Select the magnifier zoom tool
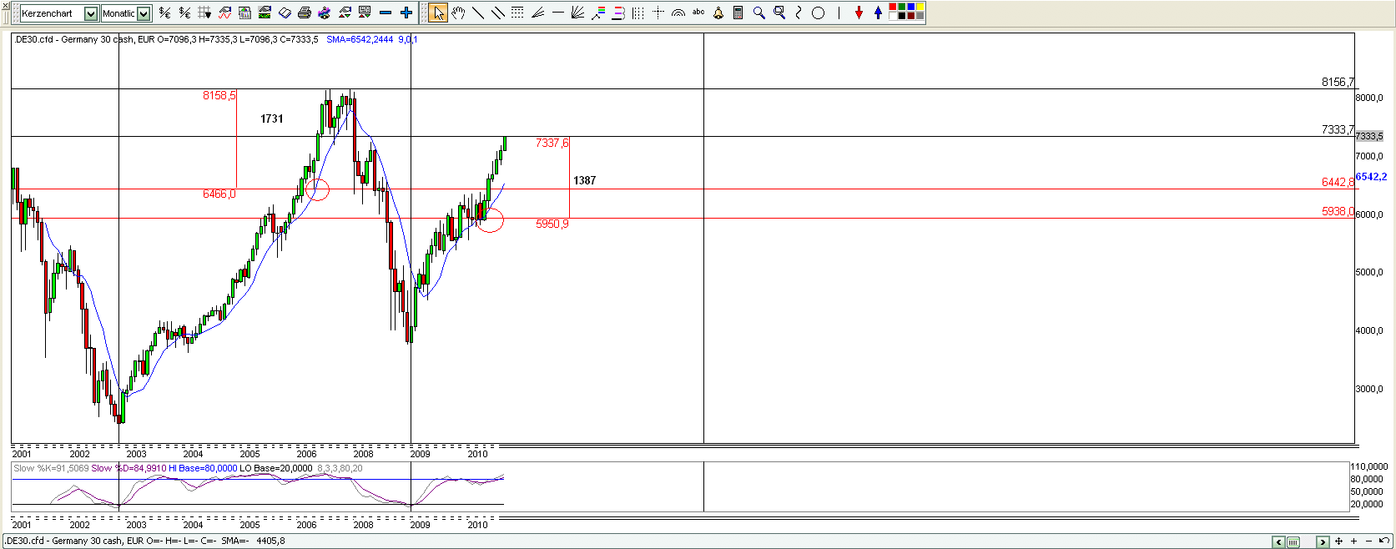The image size is (1396, 549). coord(758,13)
